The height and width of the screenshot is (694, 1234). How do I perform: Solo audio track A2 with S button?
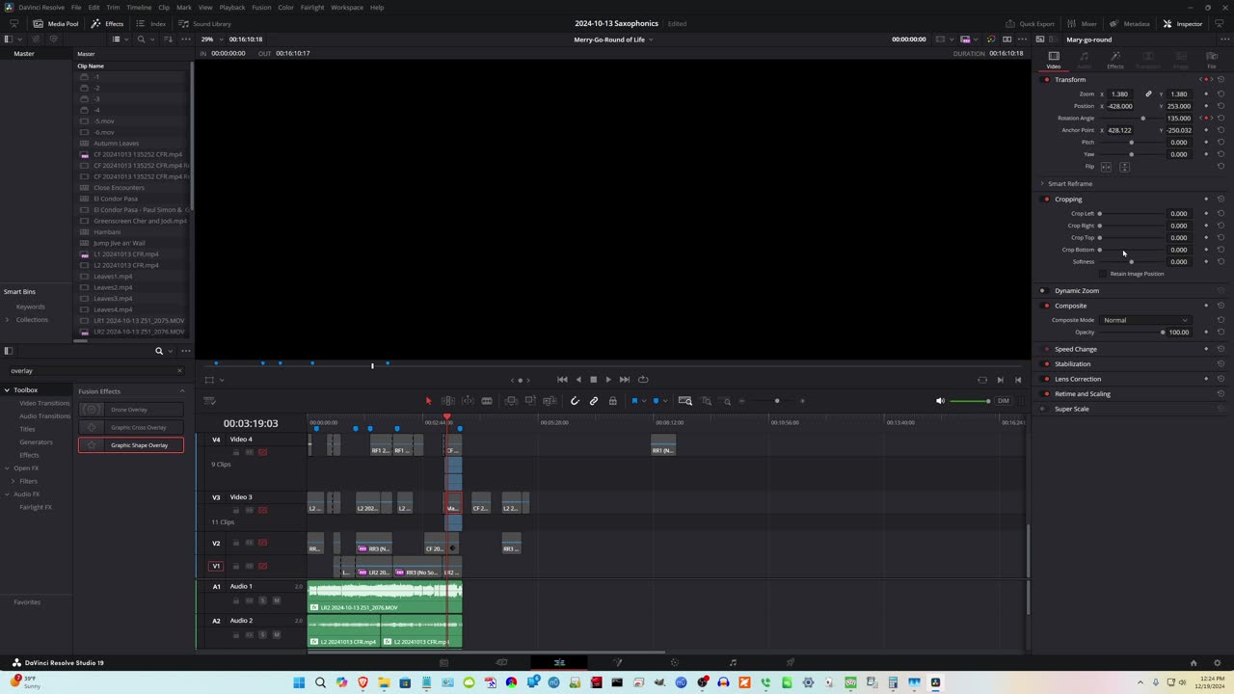pyautogui.click(x=262, y=635)
